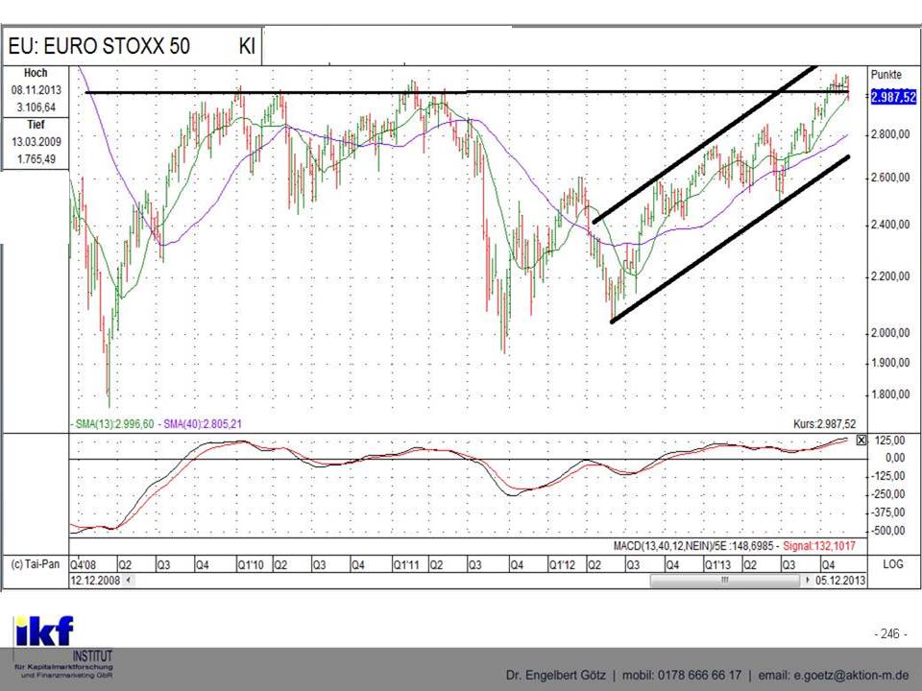The image size is (922, 691).
Task: Click the time range scrollbar thumb
Action: [x=725, y=580]
